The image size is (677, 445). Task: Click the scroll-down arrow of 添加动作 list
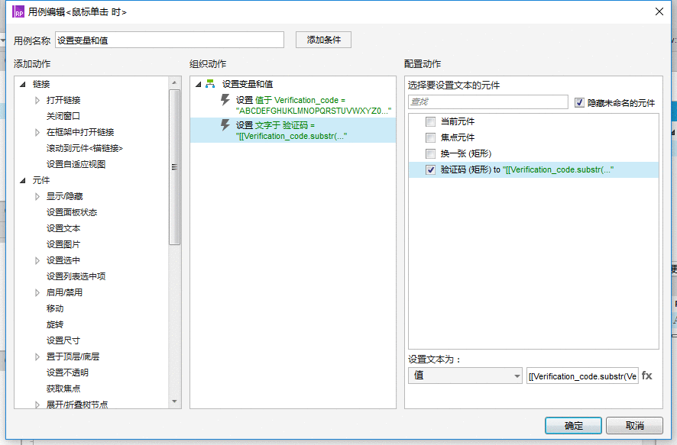pyautogui.click(x=174, y=401)
